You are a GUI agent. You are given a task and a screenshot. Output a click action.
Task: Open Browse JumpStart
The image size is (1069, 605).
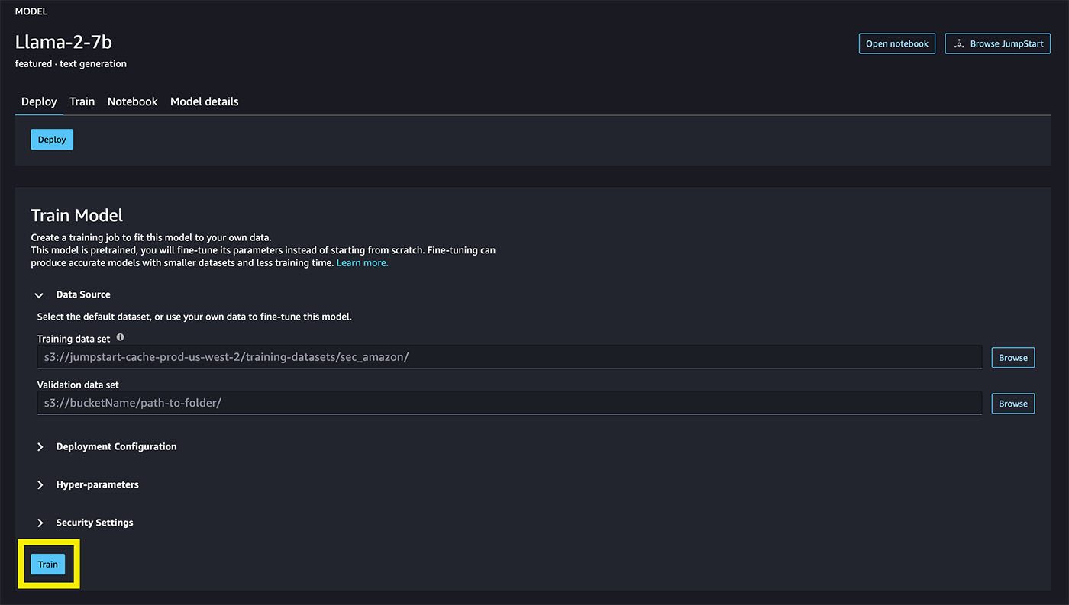998,43
